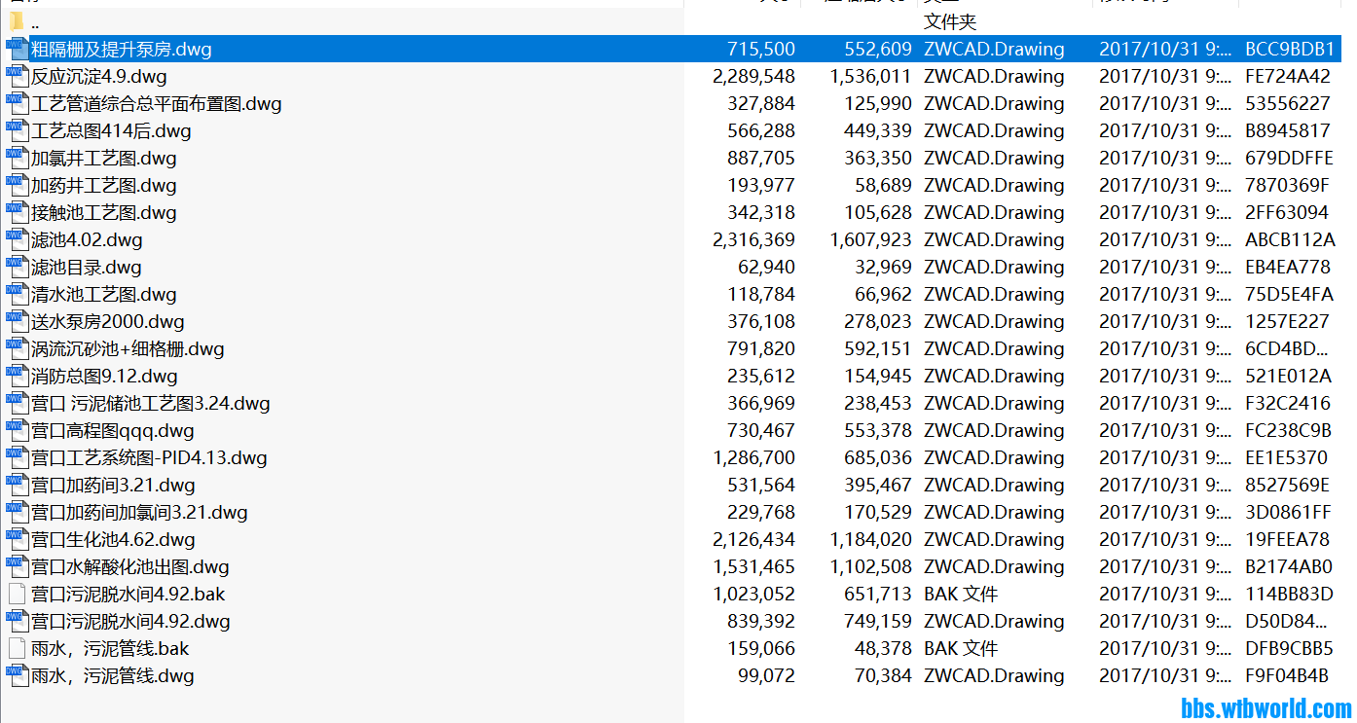Image resolution: width=1357 pixels, height=723 pixels.
Task: Select file 涡流沉砂池+细格栅.dwg
Action: (128, 348)
